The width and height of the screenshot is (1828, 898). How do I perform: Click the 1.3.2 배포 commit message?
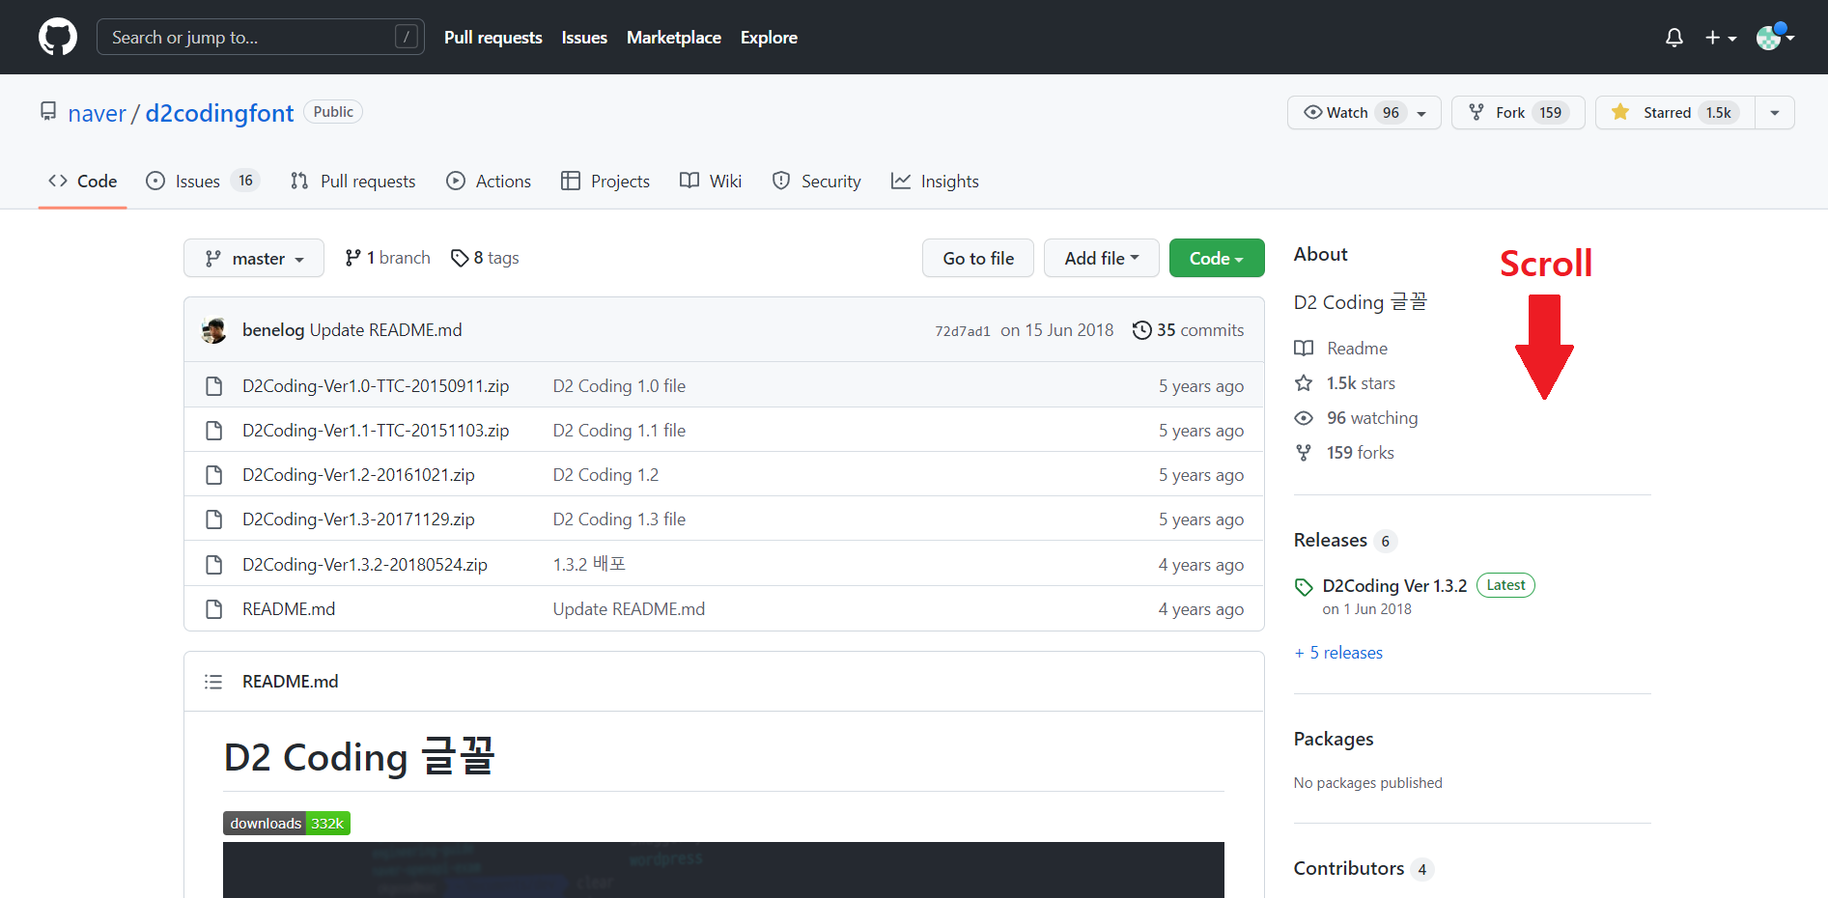tap(589, 564)
